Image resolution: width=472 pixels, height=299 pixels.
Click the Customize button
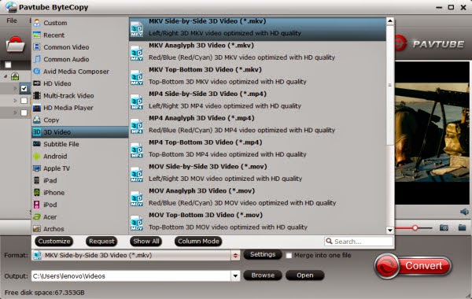click(54, 242)
